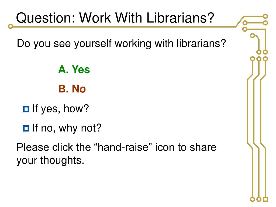This screenshot has height=207, width=276.
Task: Click the leftmost gold circle at bottom of circuit lines
Action: point(252,199)
